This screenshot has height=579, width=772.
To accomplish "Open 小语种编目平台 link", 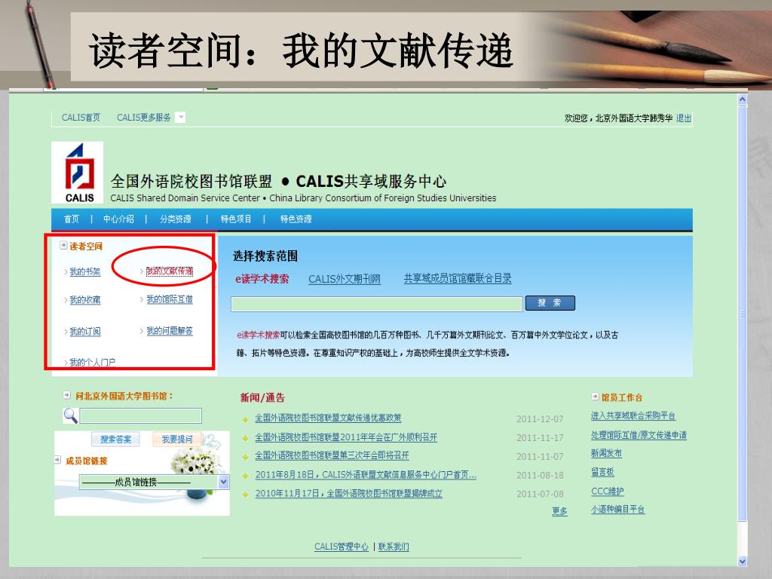I will (x=617, y=509).
